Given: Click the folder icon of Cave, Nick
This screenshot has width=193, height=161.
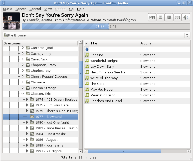Looking at the screenshot, I should click(27, 59).
